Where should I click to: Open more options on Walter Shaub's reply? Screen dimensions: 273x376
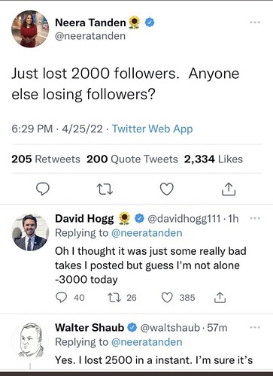tap(255, 327)
